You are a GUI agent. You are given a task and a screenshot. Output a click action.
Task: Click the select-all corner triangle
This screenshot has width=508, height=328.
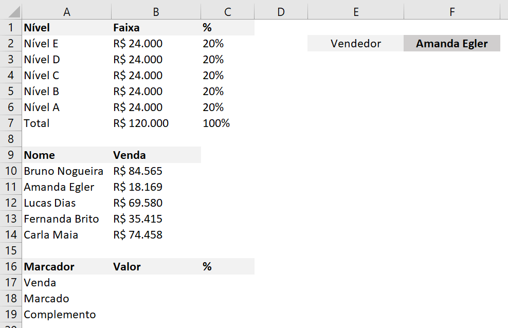(14, 12)
